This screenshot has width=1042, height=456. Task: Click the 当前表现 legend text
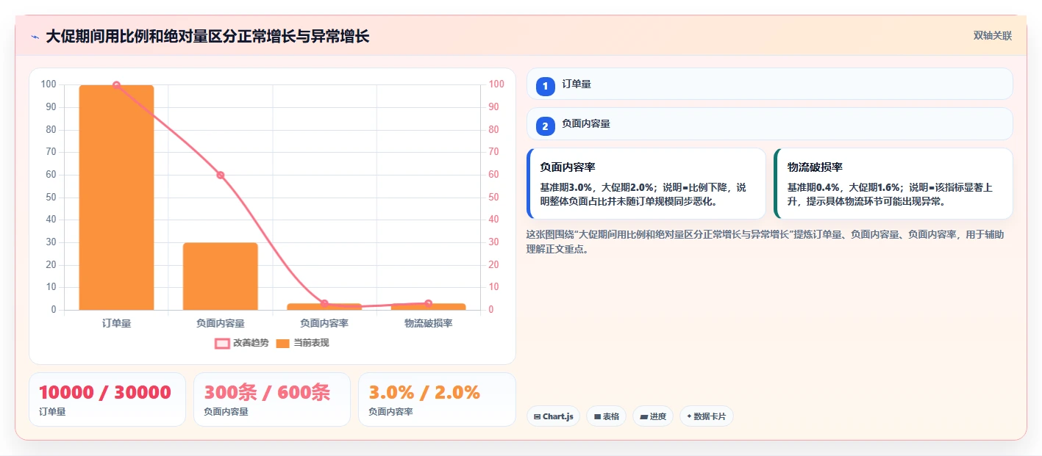(x=311, y=343)
